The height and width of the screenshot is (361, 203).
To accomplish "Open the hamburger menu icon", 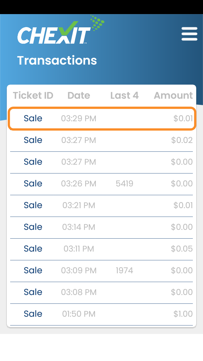I will (189, 34).
